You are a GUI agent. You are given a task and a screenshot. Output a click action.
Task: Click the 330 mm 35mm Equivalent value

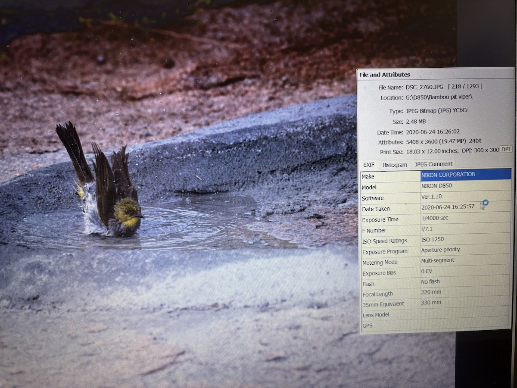pyautogui.click(x=465, y=303)
